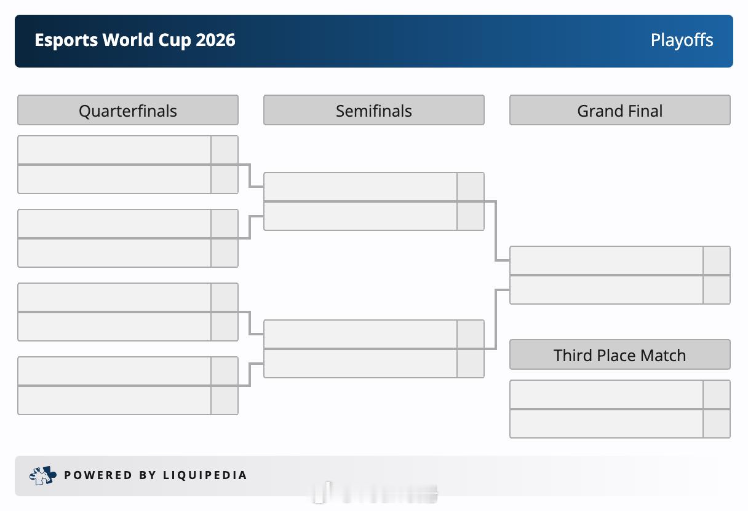This screenshot has width=748, height=511.
Task: Choose the lower Grand Final team slot
Action: point(607,290)
